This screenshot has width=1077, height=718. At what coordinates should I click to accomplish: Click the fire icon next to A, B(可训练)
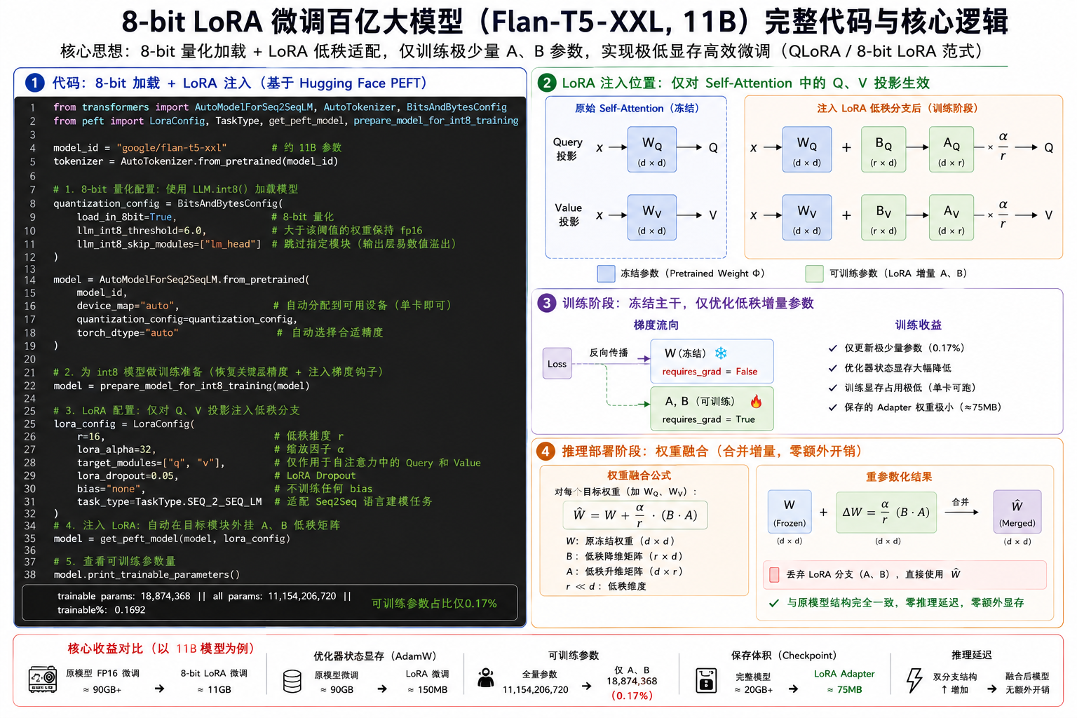pos(756,401)
